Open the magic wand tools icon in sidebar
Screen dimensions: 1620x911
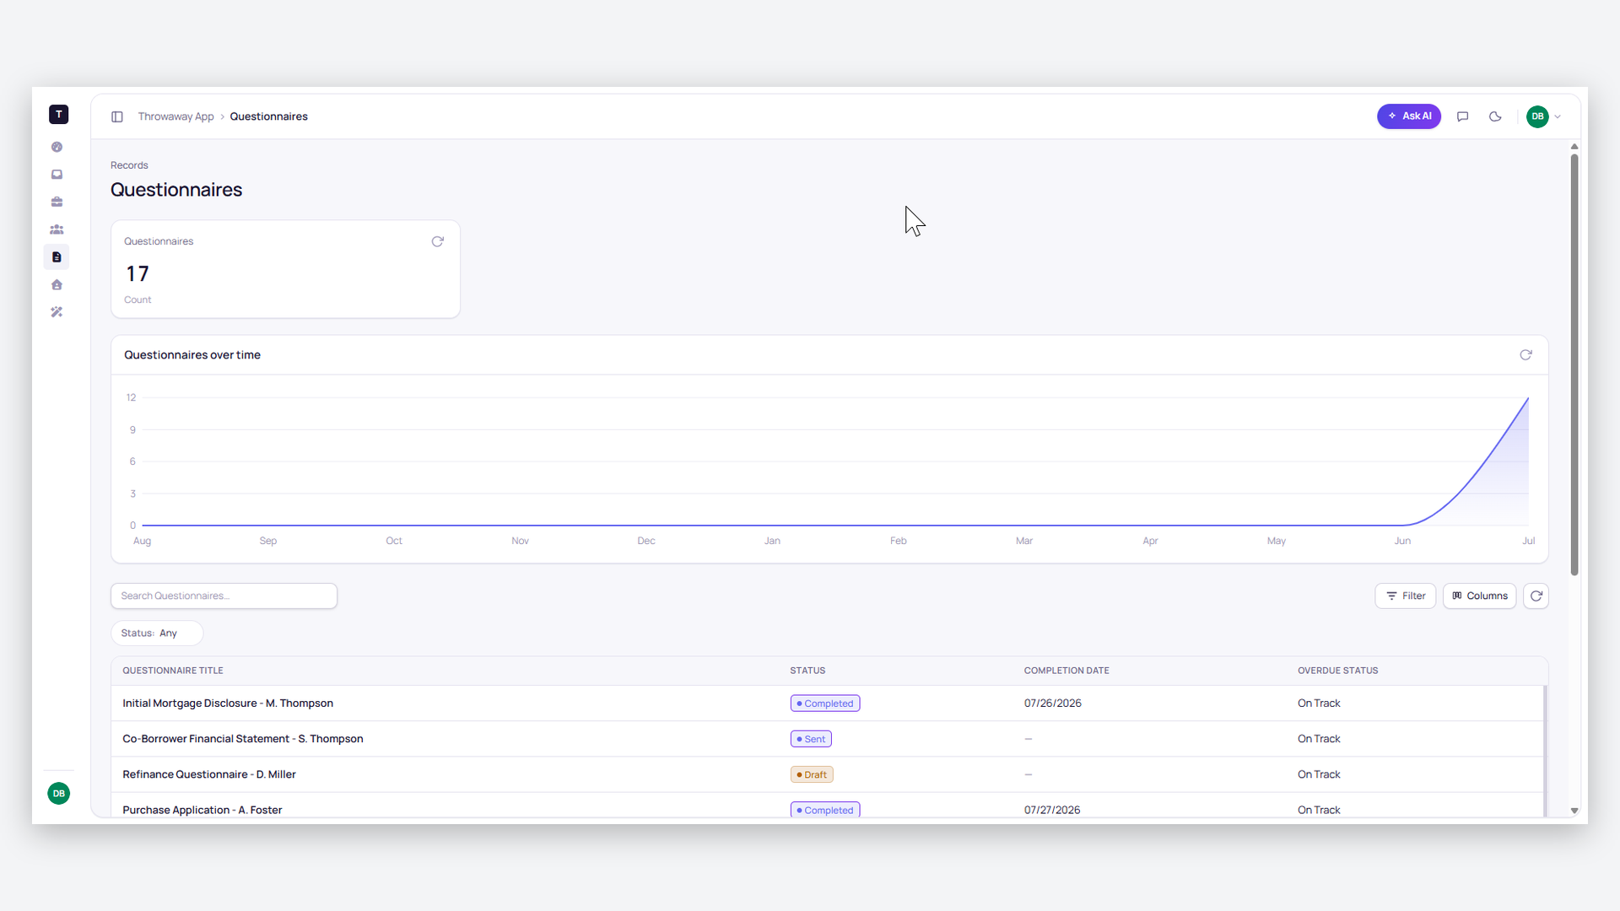tap(57, 312)
